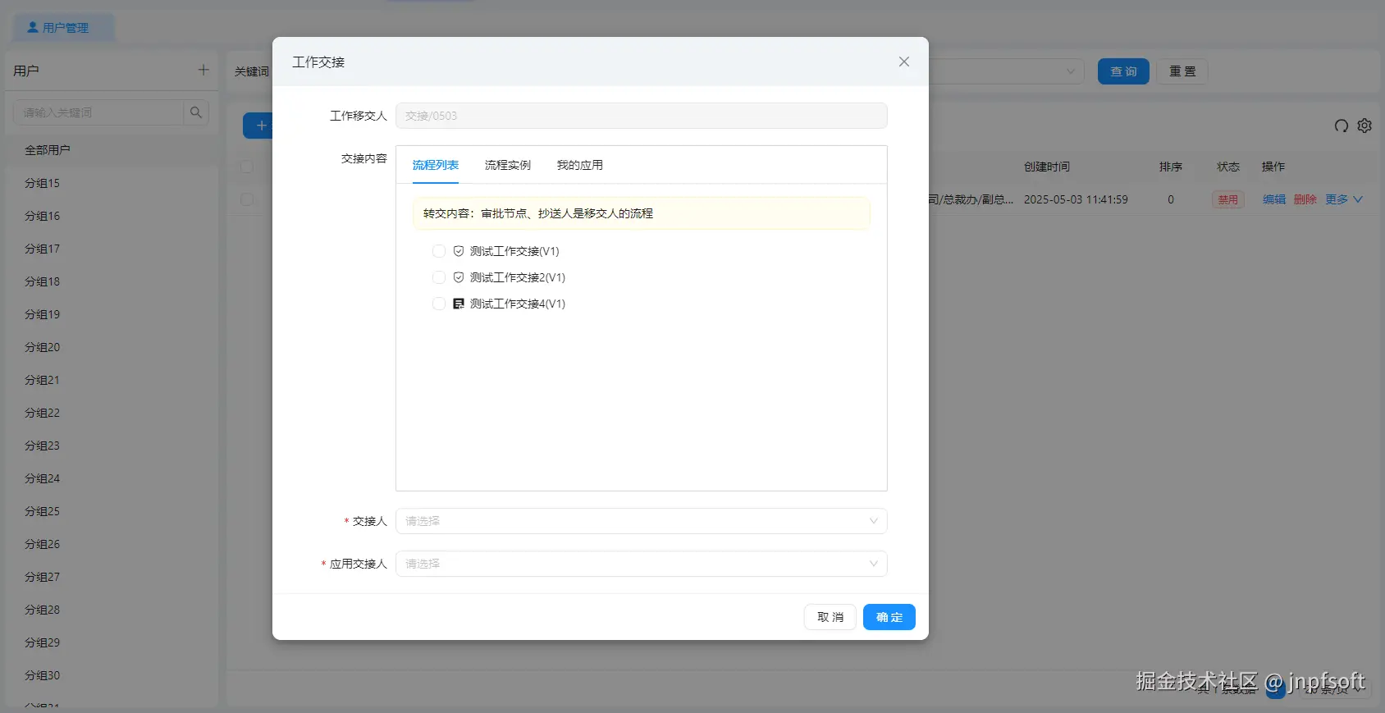Viewport: 1385px width, 713px height.
Task: Click the plus icon next to 用户
Action: [x=203, y=70]
